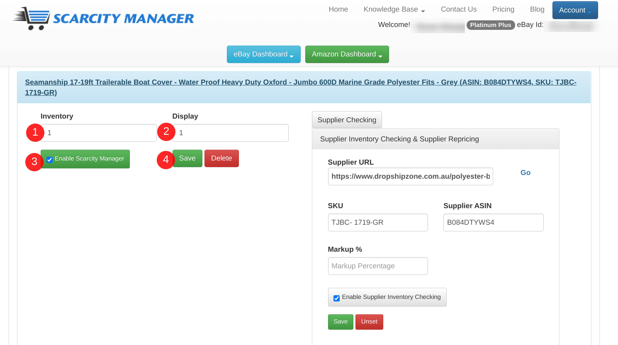Click the Platinum Plus badge
The image size is (618, 345).
(x=491, y=25)
